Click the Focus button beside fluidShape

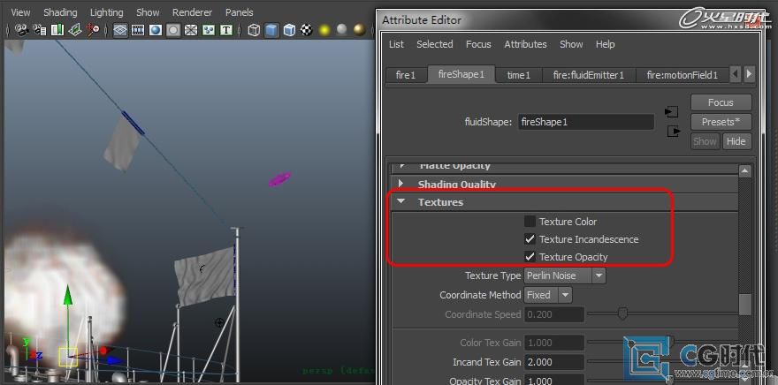point(721,102)
